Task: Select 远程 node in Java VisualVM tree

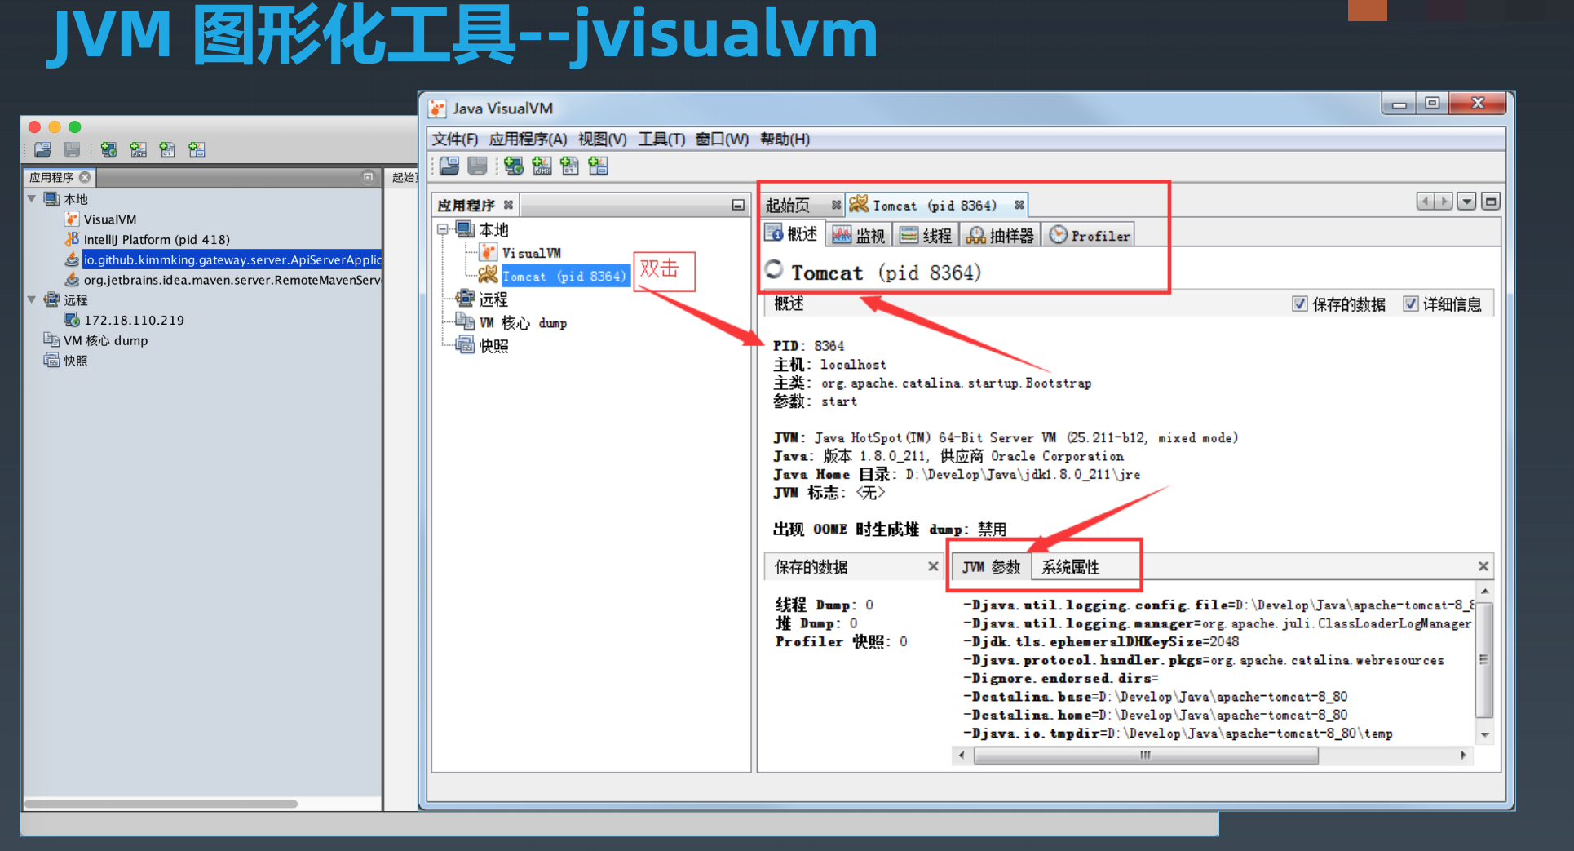Action: tap(493, 300)
